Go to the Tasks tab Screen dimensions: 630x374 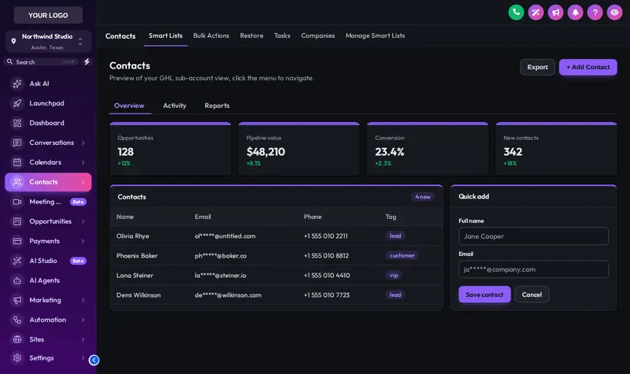tap(282, 35)
